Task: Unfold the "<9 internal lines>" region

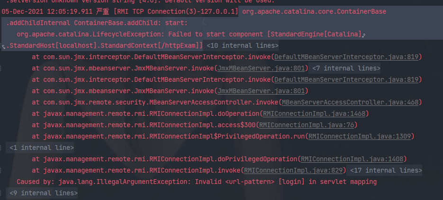Action: [44, 193]
